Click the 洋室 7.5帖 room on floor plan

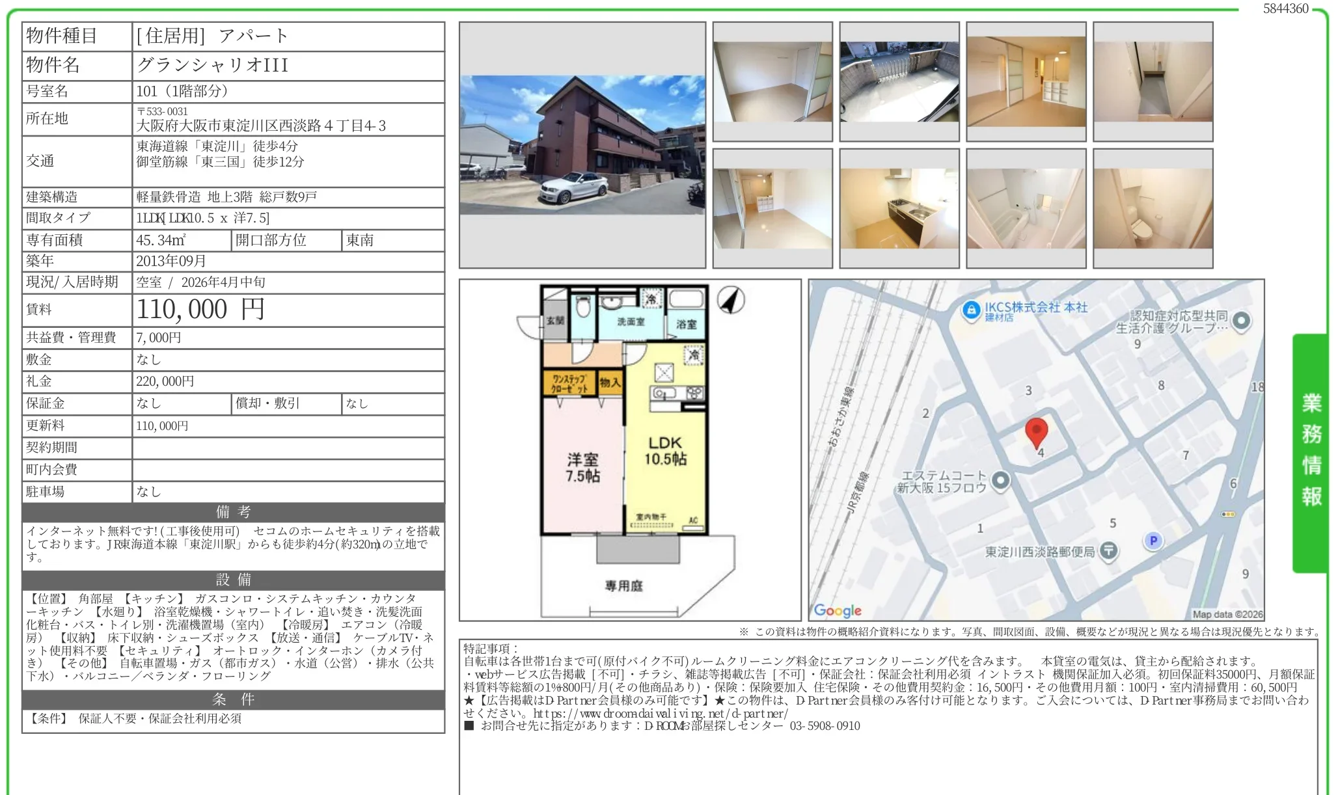(x=582, y=467)
